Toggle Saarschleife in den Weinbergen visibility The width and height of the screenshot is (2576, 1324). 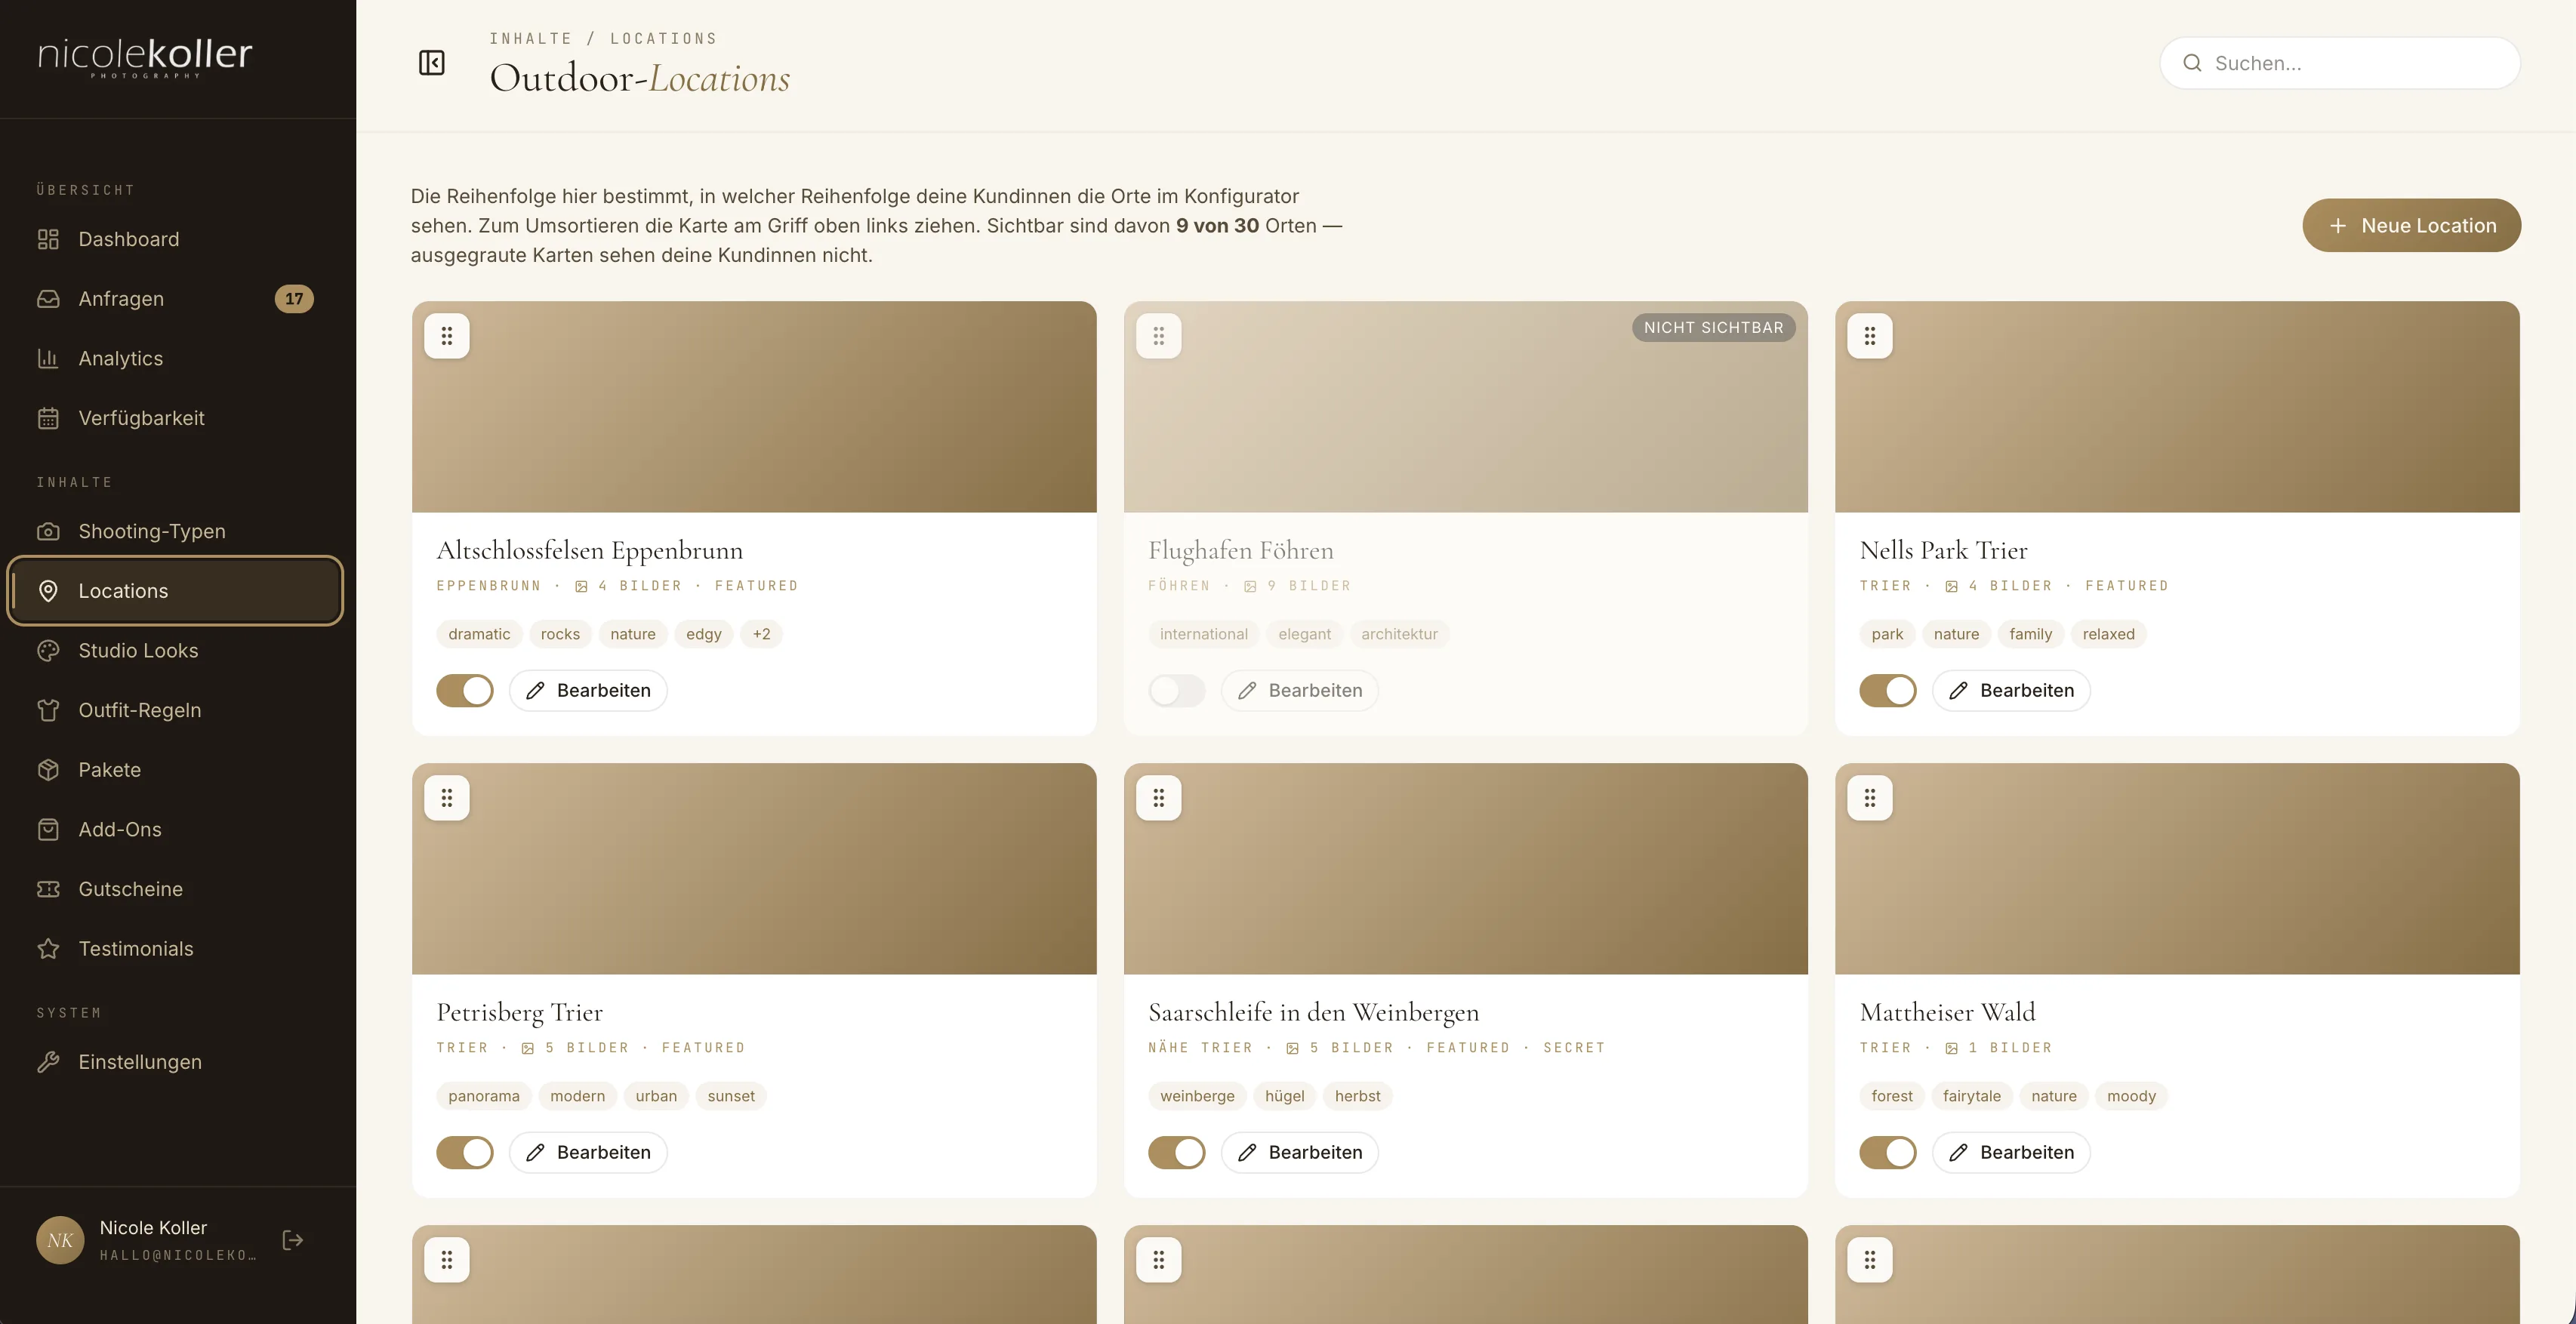click(x=1177, y=1152)
